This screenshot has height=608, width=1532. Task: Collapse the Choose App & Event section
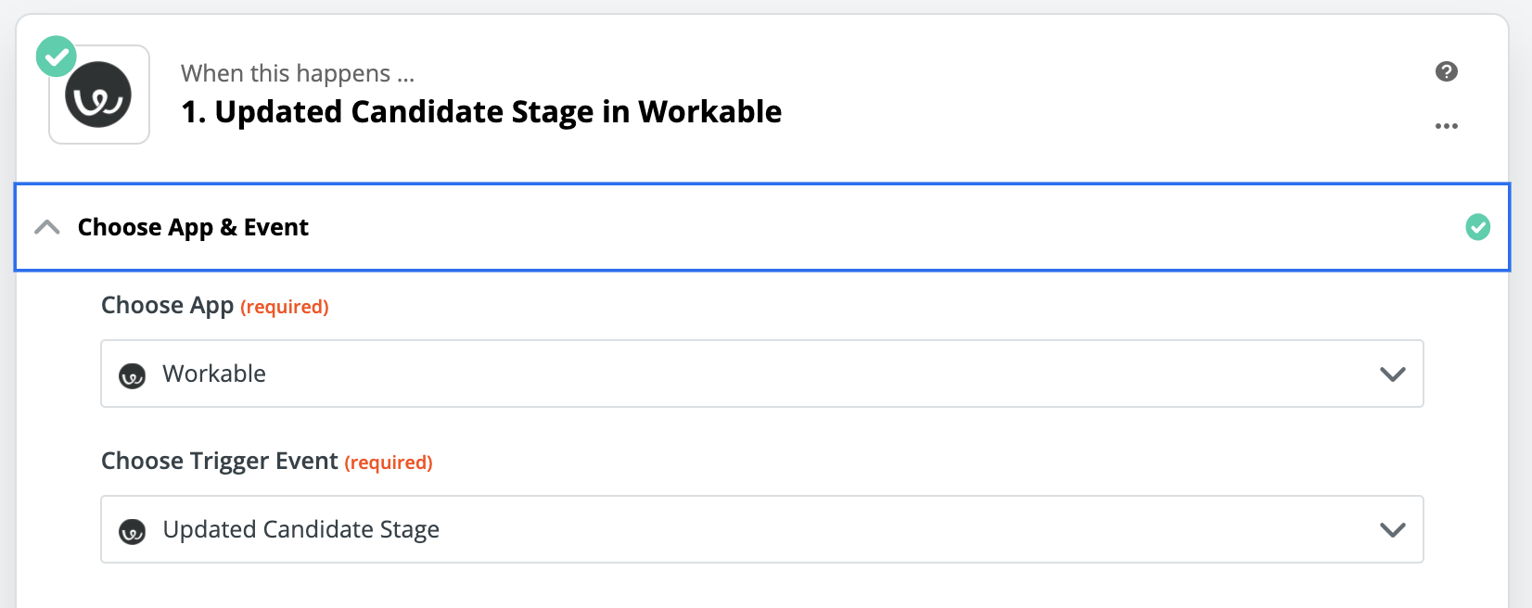click(x=47, y=227)
